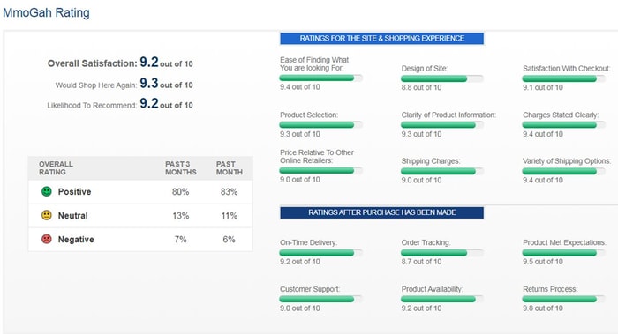Image resolution: width=618 pixels, height=334 pixels.
Task: Click the Would Shop Here Again score
Action: pos(149,83)
